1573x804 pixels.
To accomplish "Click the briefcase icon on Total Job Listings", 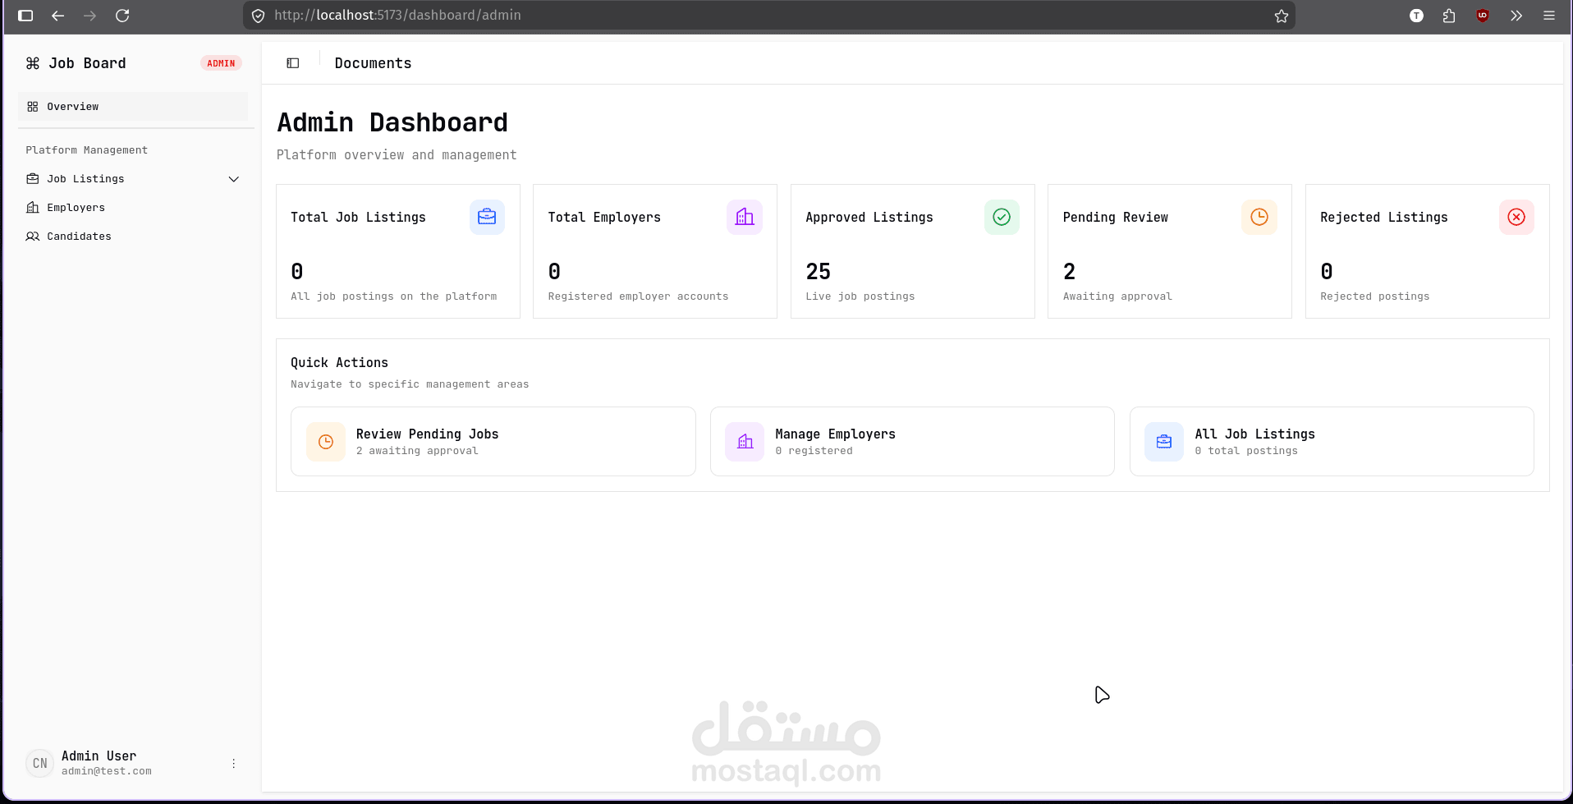I will coord(487,217).
